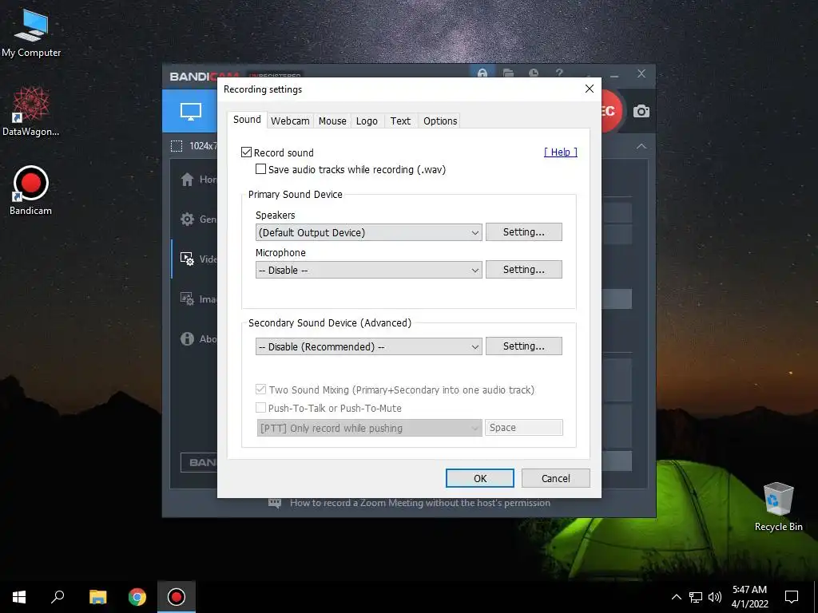Open the My Computer desktop icon
Screen dimensions: 818x613
point(31,32)
